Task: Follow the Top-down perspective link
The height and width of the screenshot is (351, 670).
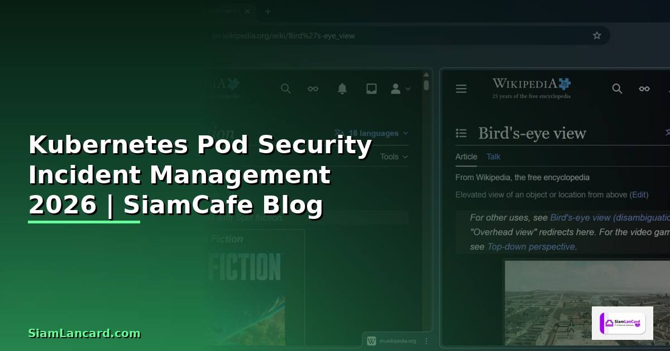Action: coord(531,246)
